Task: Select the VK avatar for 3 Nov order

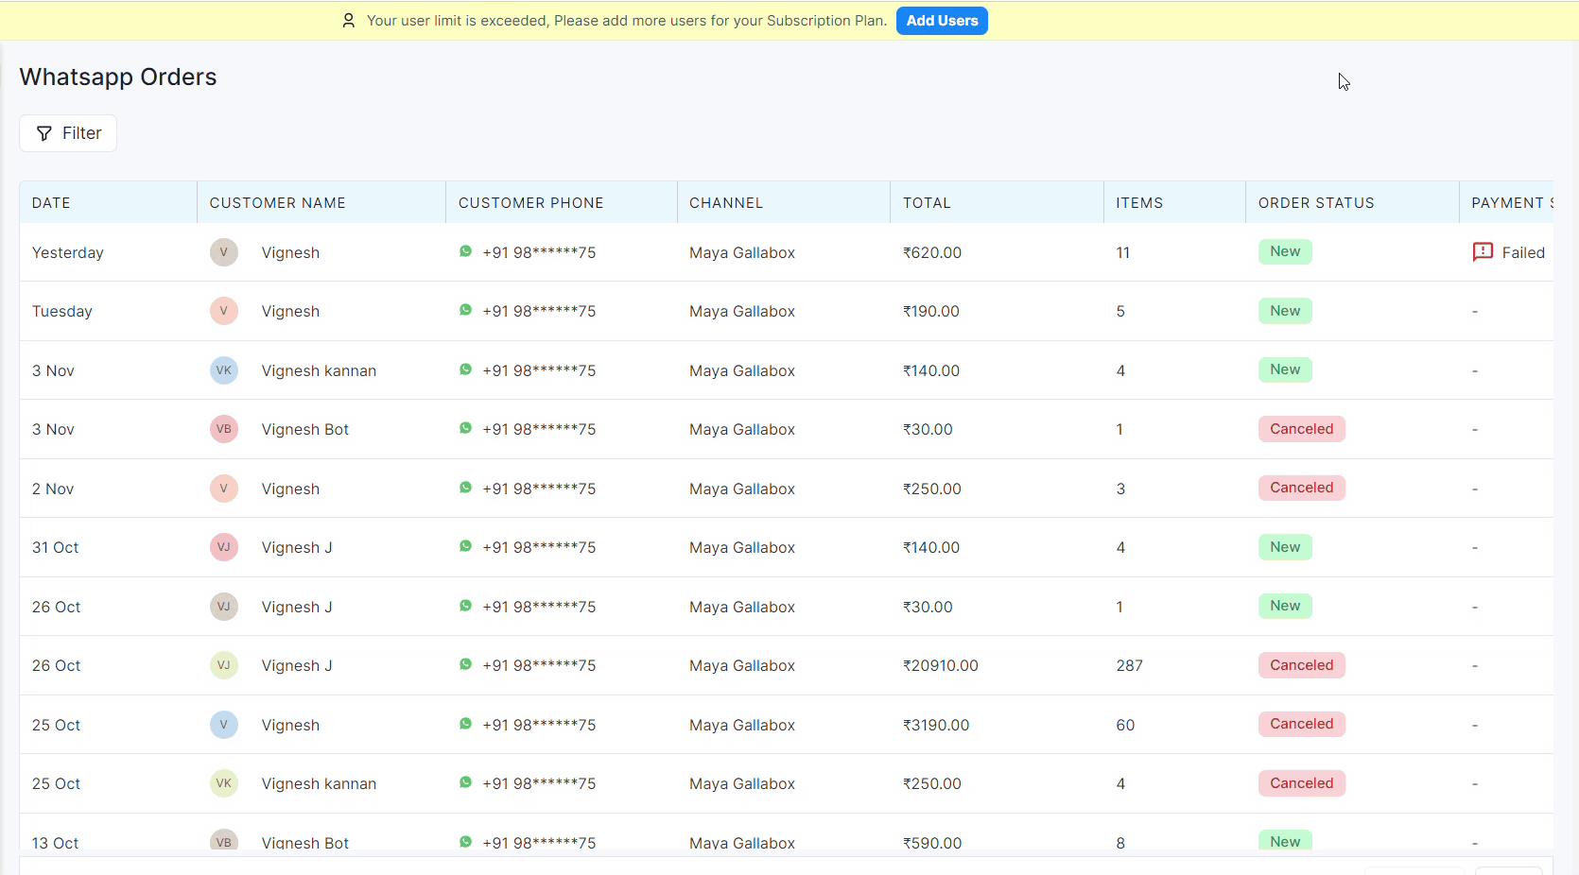Action: [223, 370]
